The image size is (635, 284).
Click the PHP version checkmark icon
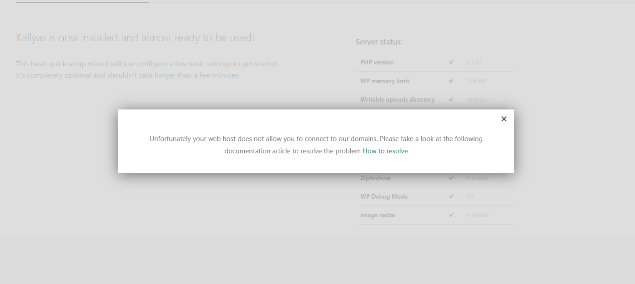click(451, 62)
